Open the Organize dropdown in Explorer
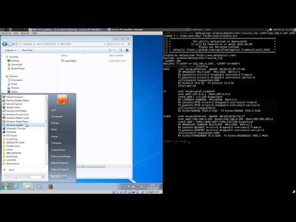This screenshot has width=296, height=222. 11,50
